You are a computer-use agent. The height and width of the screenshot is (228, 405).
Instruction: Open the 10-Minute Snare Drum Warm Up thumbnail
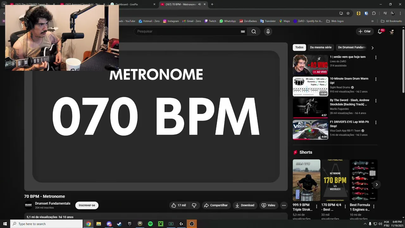[310, 86]
